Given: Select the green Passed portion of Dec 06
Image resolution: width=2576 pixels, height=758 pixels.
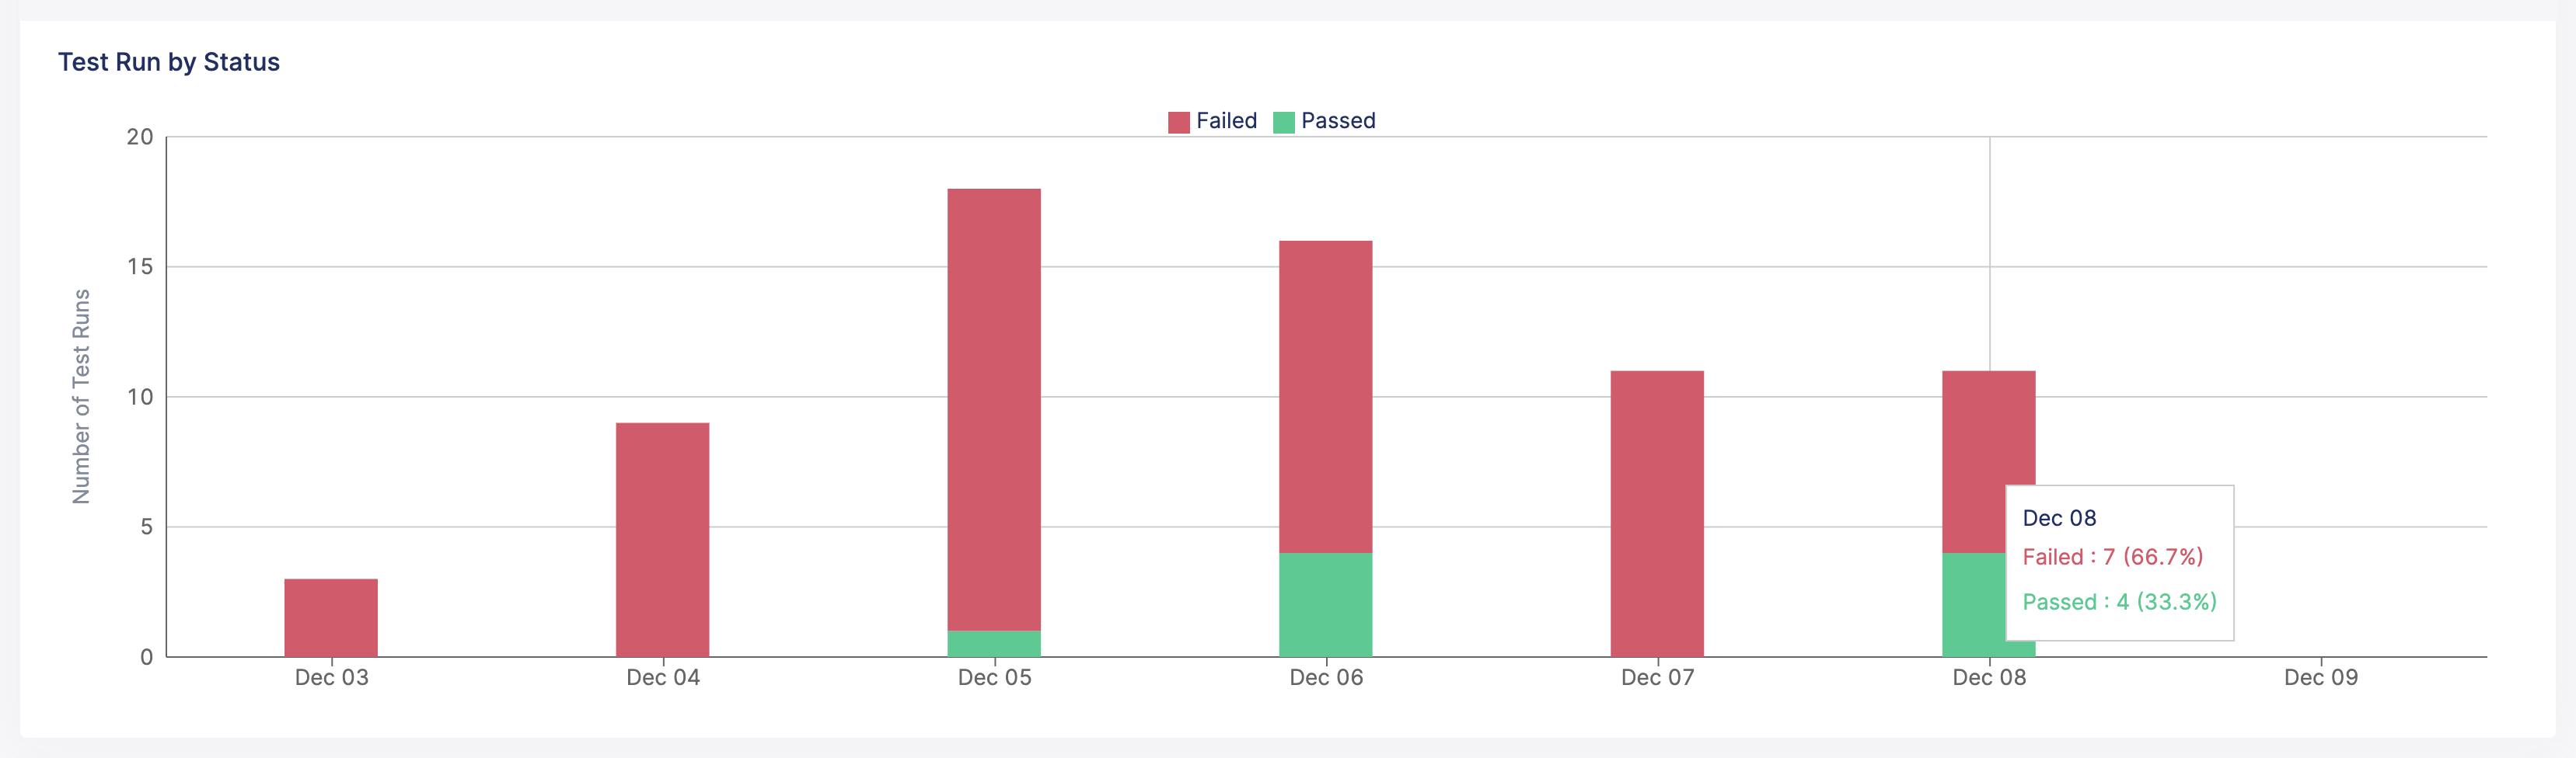Looking at the screenshot, I should pos(1325,604).
